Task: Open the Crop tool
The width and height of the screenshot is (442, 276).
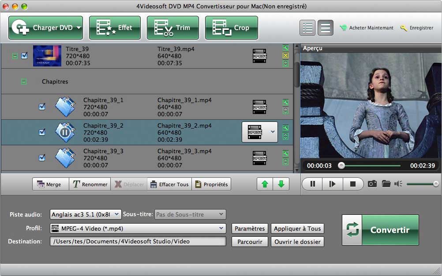Action: pos(231,28)
